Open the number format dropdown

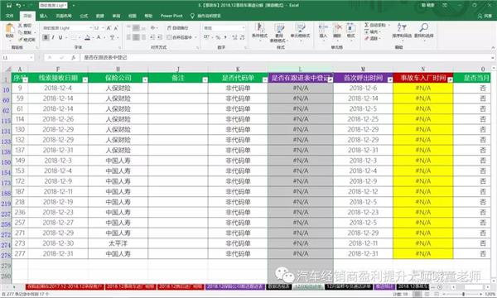pyautogui.click(x=243, y=28)
